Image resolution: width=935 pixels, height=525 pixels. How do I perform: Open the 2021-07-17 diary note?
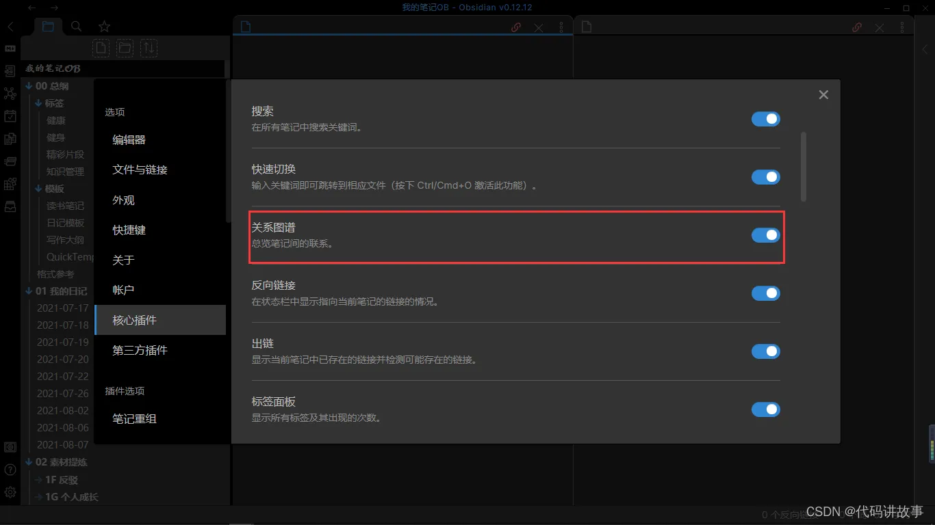click(x=63, y=308)
